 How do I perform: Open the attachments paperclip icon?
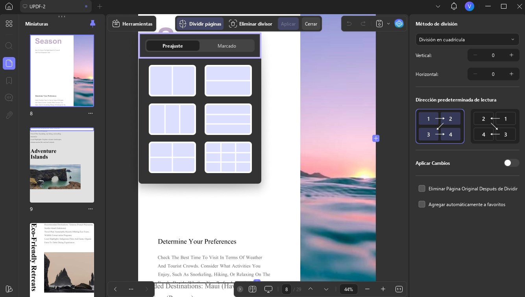pyautogui.click(x=9, y=115)
